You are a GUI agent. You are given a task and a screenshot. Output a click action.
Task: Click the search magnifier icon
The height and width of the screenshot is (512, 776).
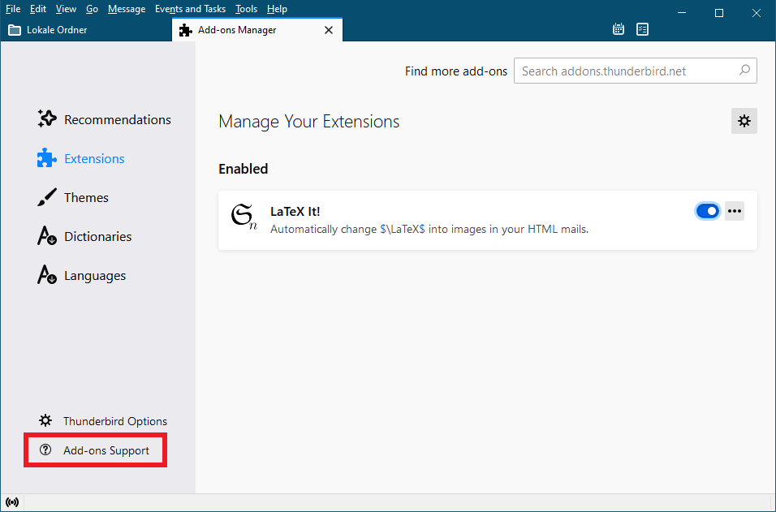click(744, 71)
